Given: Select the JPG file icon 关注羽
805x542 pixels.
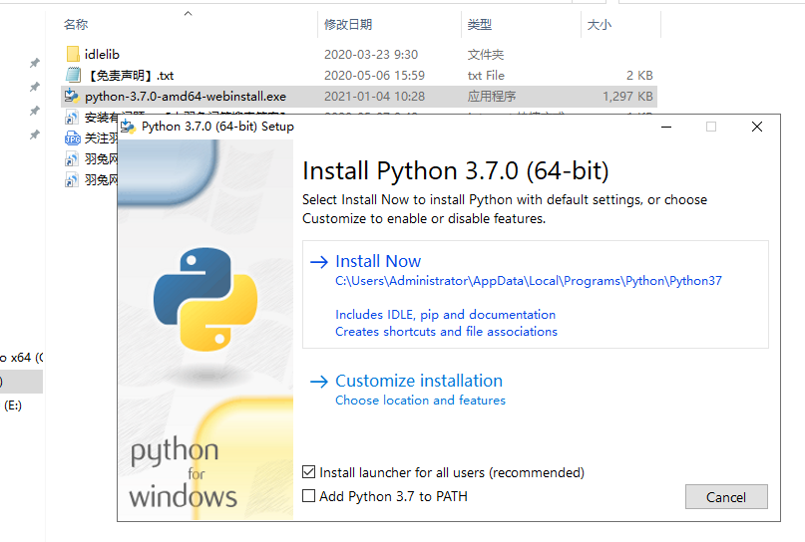Looking at the screenshot, I should tap(73, 137).
